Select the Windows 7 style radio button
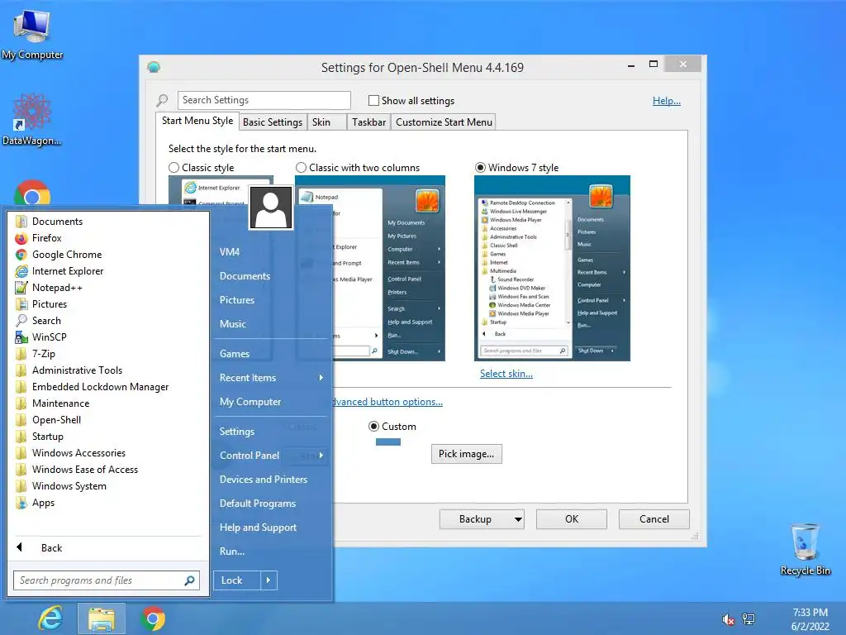 click(480, 167)
